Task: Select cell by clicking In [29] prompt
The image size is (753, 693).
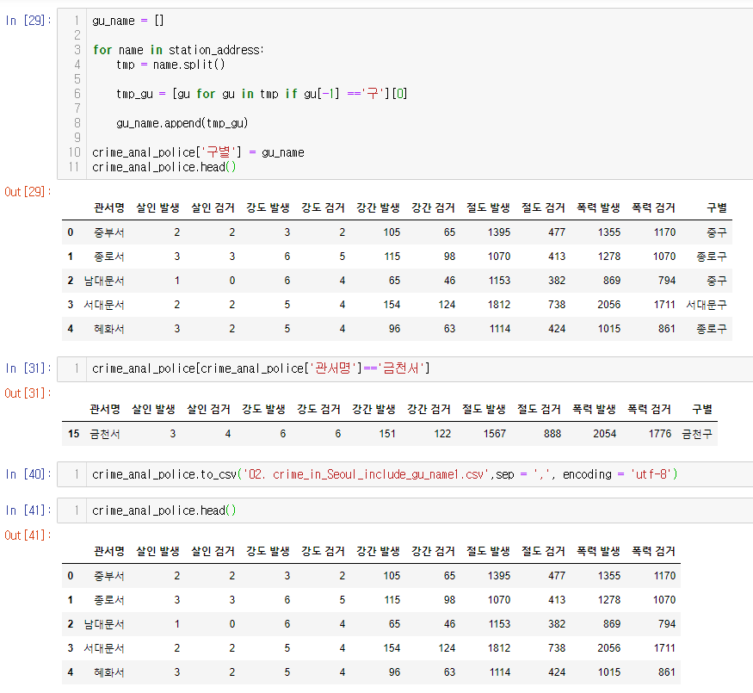Action: click(x=28, y=21)
